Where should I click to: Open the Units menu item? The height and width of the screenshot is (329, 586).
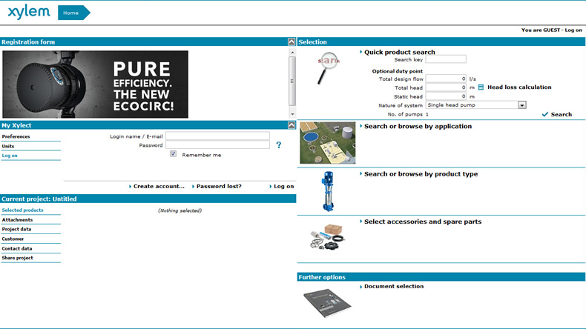pos(8,147)
